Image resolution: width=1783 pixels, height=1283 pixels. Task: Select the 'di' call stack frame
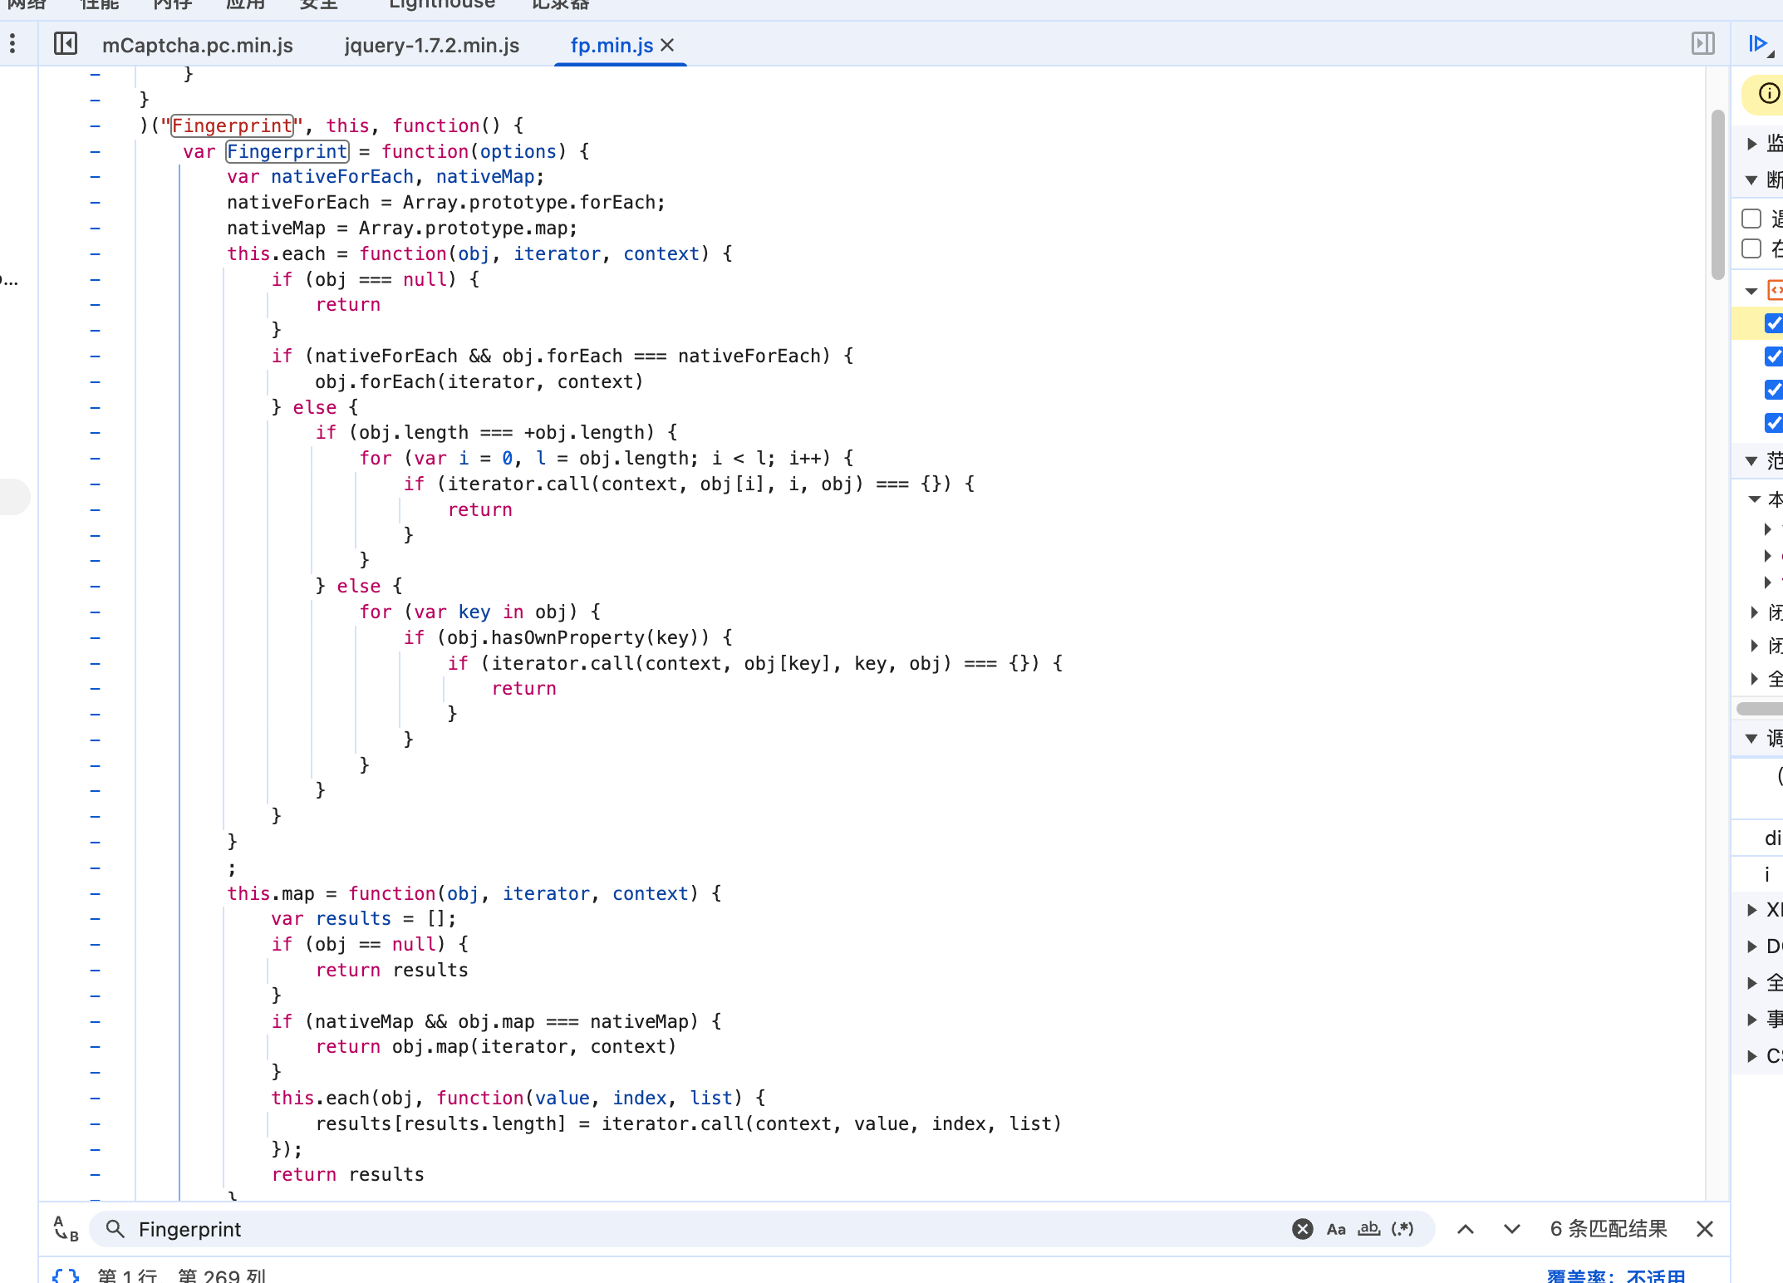point(1772,838)
